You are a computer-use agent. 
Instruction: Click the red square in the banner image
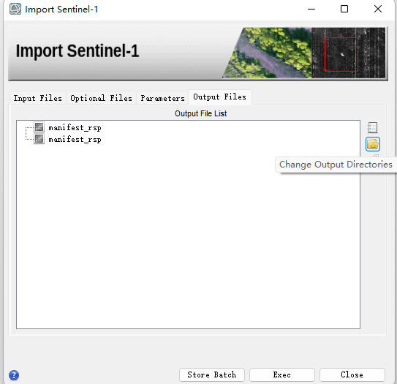point(341,54)
